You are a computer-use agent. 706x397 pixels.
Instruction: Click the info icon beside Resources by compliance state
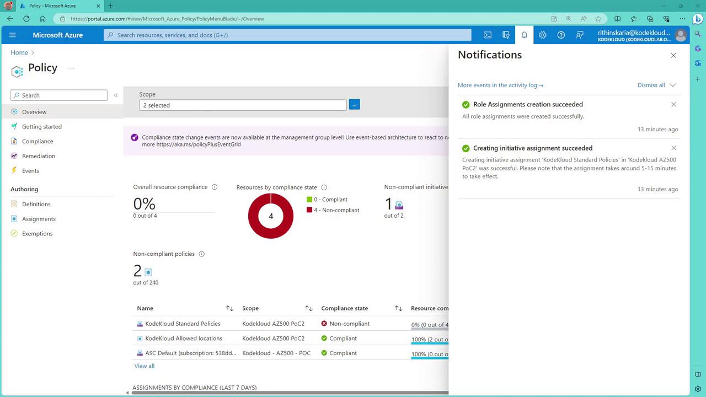click(324, 187)
